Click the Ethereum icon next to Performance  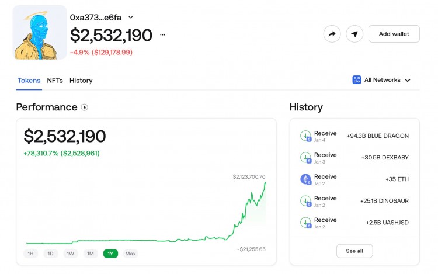[85, 107]
